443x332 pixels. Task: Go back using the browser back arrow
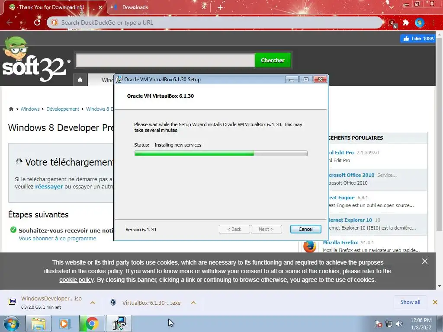coord(10,22)
